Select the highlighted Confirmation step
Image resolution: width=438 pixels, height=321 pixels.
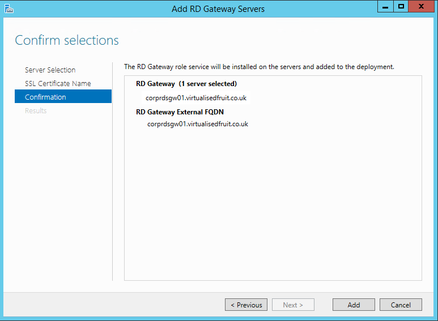[45, 97]
